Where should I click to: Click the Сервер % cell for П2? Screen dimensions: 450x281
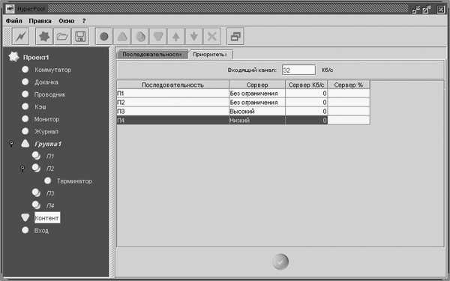[x=349, y=103]
